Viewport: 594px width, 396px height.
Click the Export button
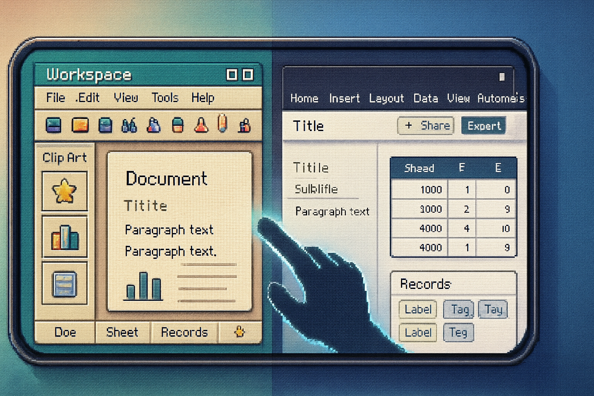click(x=483, y=126)
